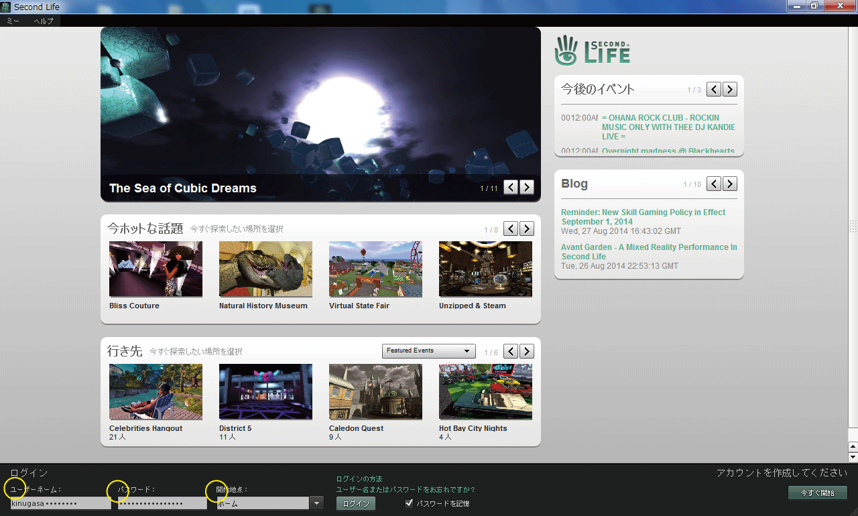The image size is (858, 516).
Task: Show previous Blog entries page
Action: click(714, 184)
